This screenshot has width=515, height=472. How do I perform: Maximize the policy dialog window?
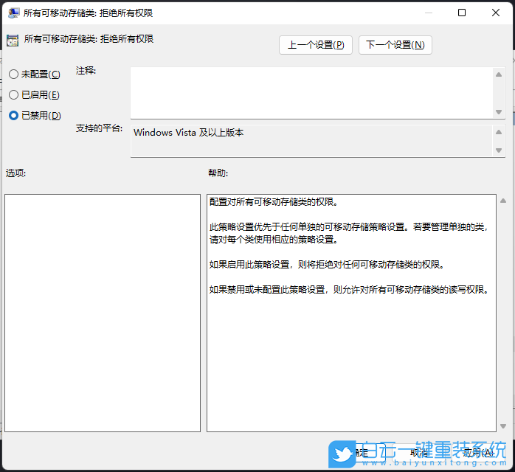click(x=462, y=13)
